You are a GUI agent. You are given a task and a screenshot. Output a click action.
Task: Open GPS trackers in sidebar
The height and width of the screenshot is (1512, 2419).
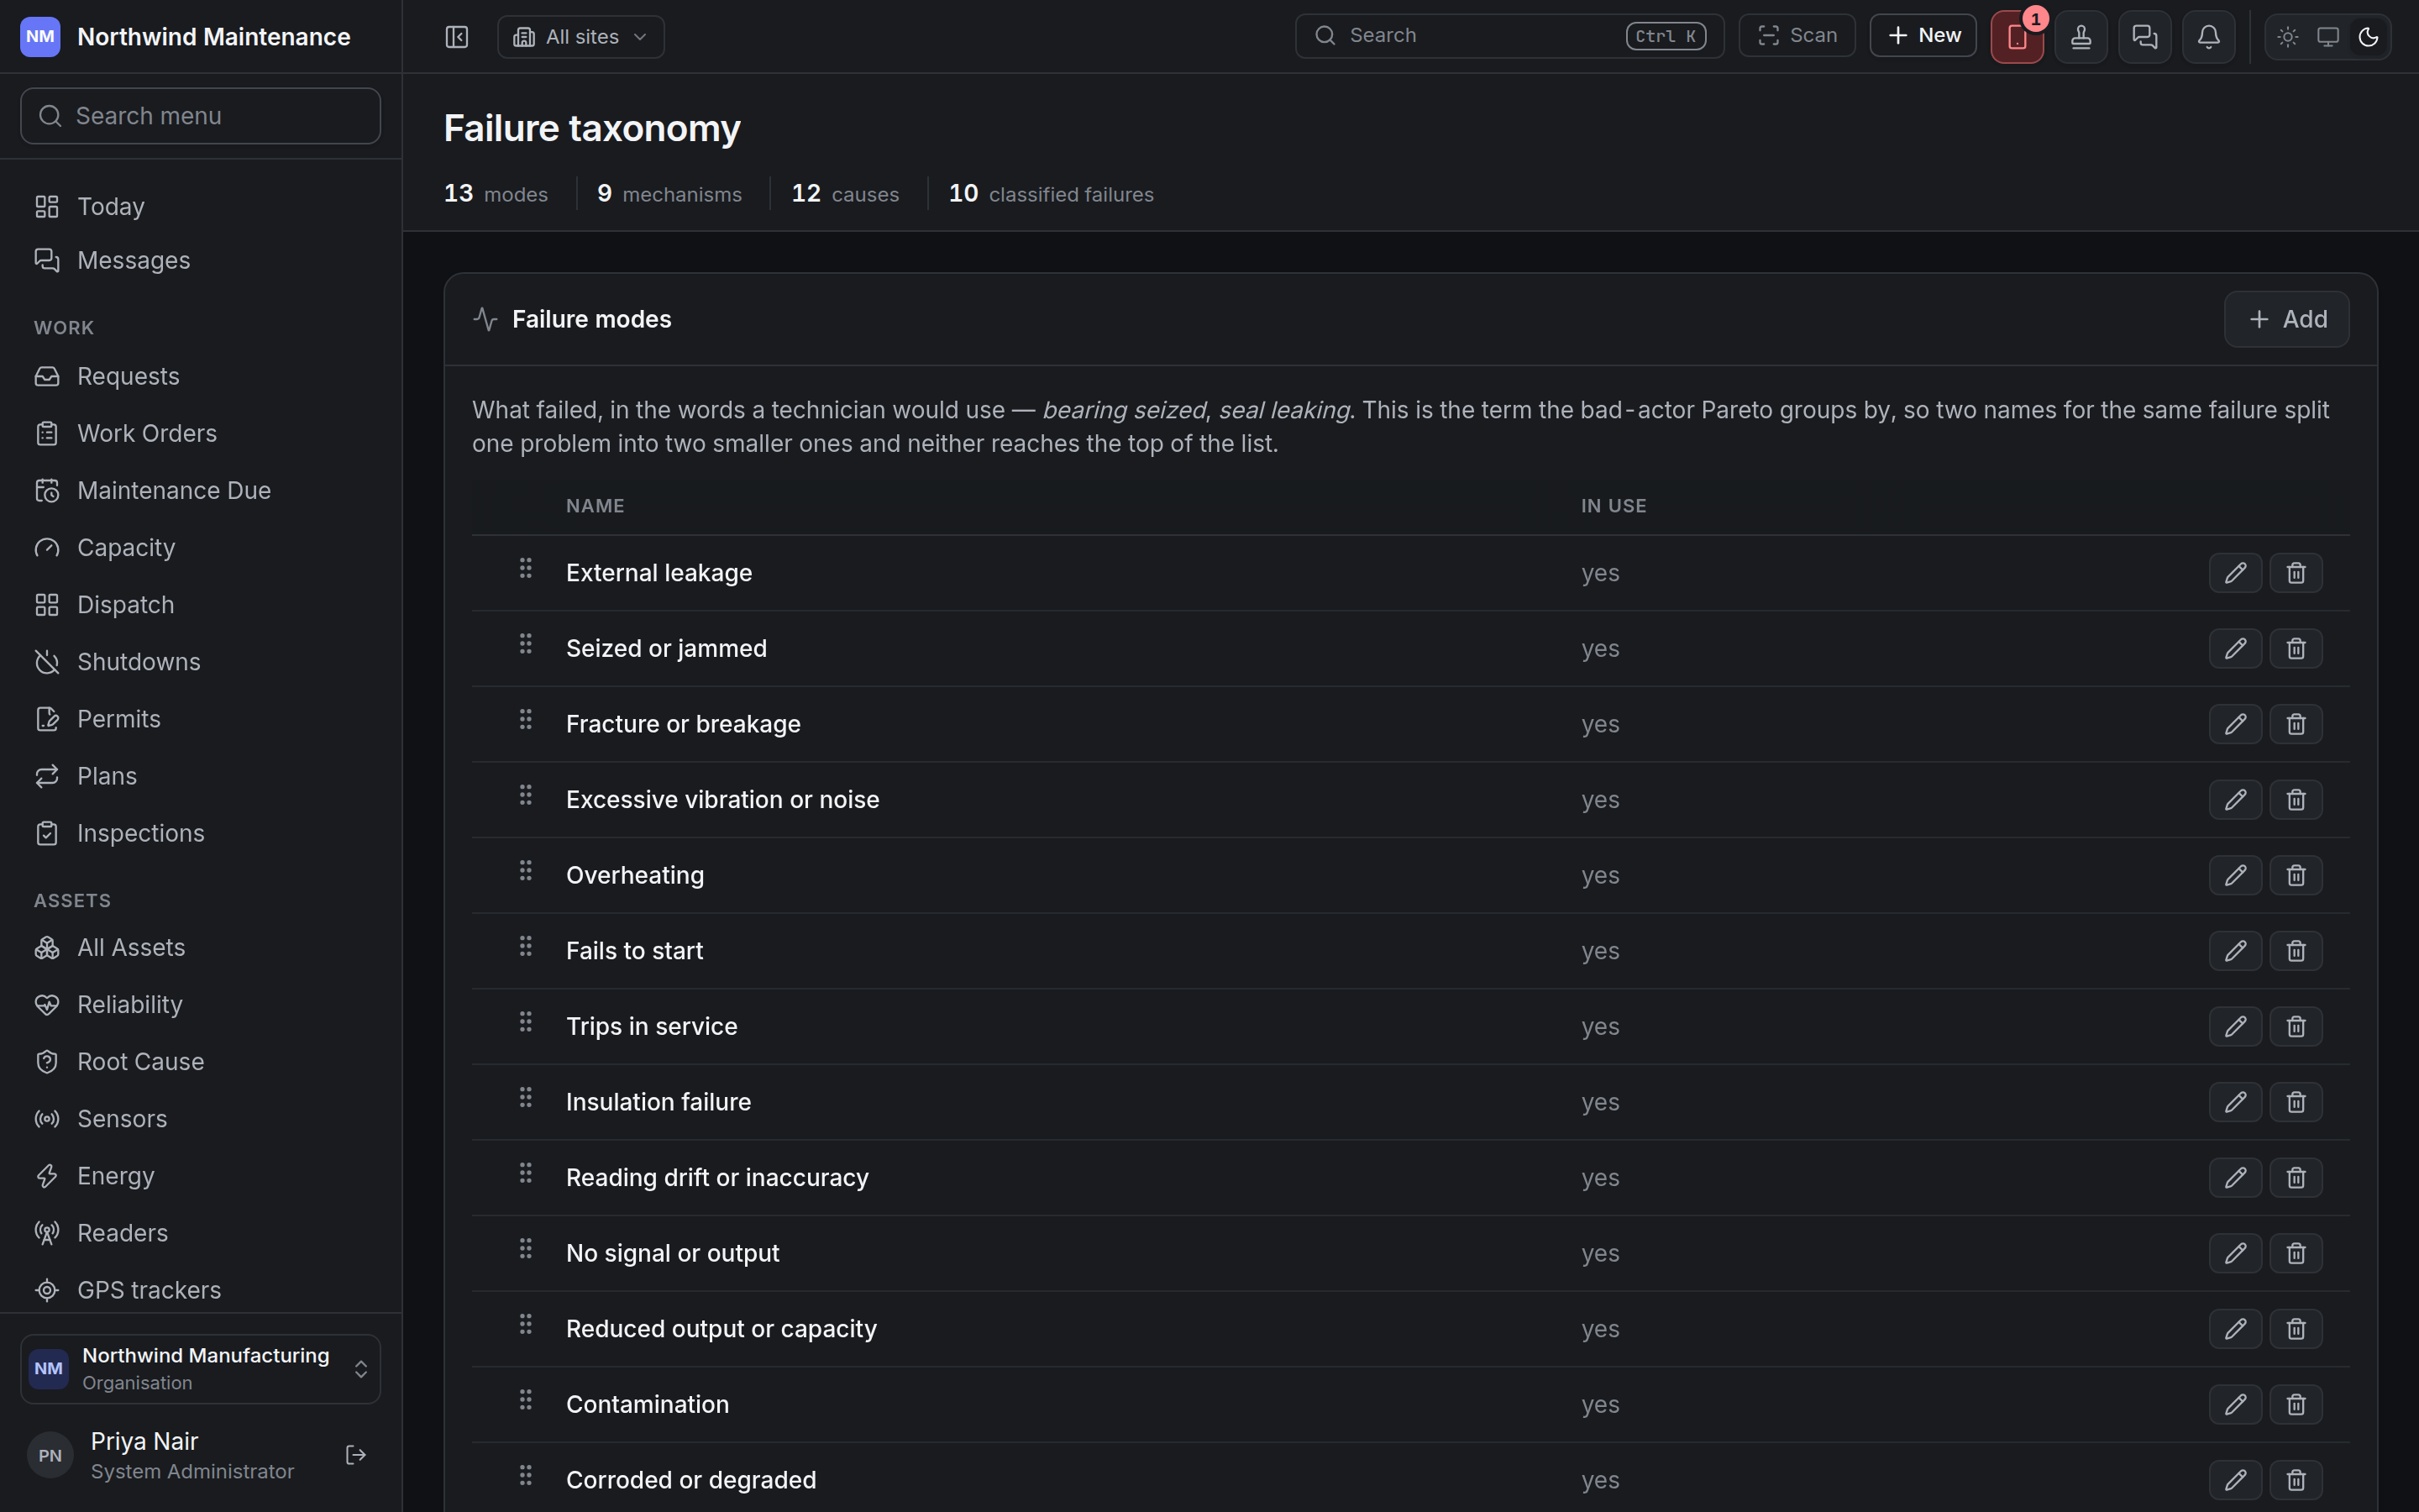(201, 1290)
